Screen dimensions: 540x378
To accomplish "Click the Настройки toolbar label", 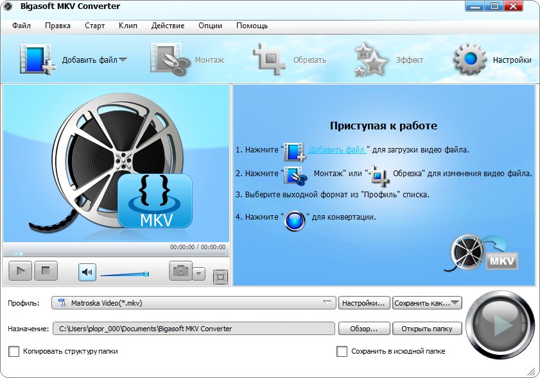I will tap(512, 60).
